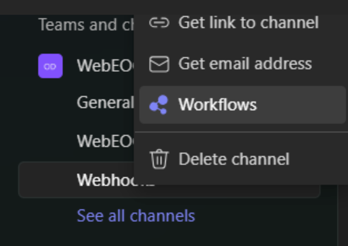Image resolution: width=348 pixels, height=246 pixels.
Task: Expand the WebEOC team name
Action: (x=105, y=66)
